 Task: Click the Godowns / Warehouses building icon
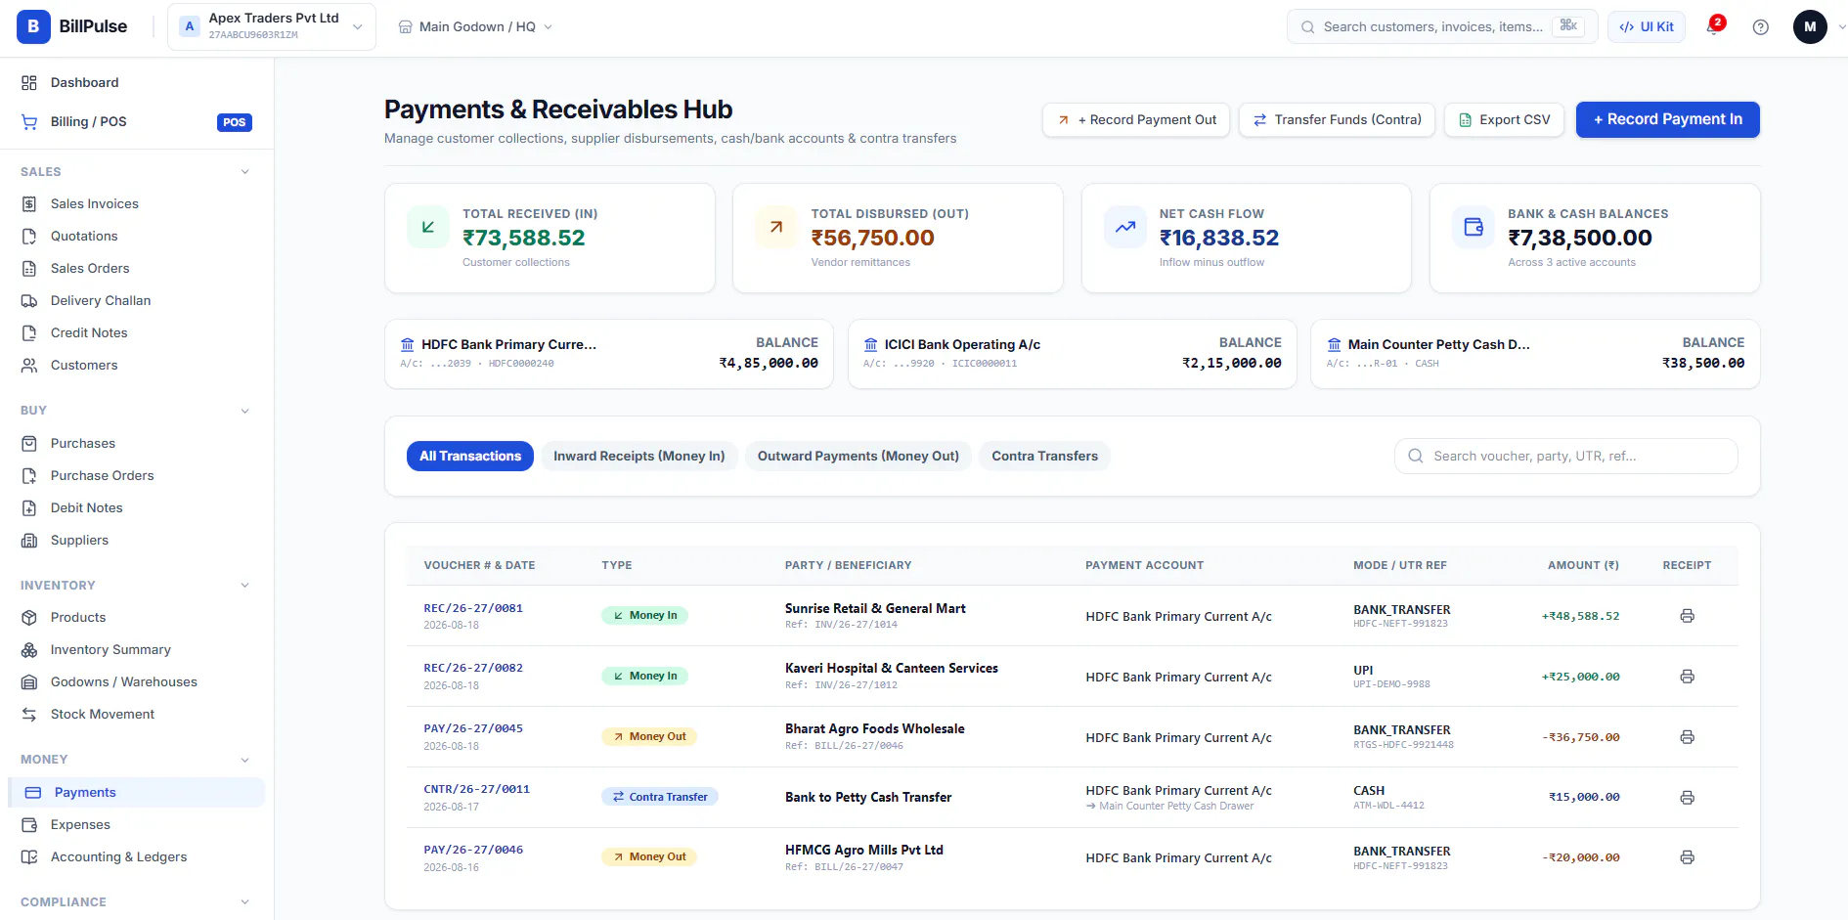pyautogui.click(x=29, y=682)
